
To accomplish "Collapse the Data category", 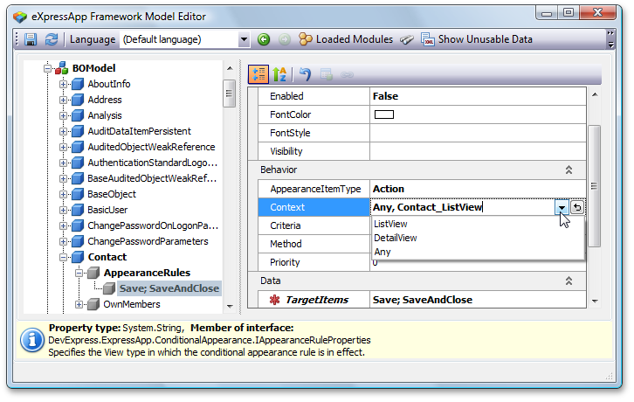I will (x=569, y=281).
